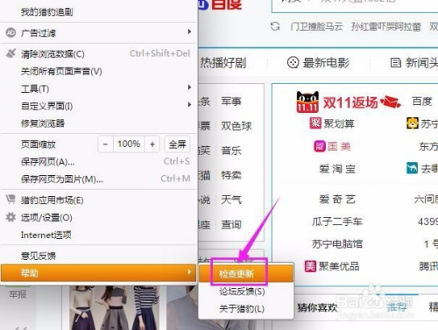
Task: Click the ad filter AD icon
Action: (11, 32)
